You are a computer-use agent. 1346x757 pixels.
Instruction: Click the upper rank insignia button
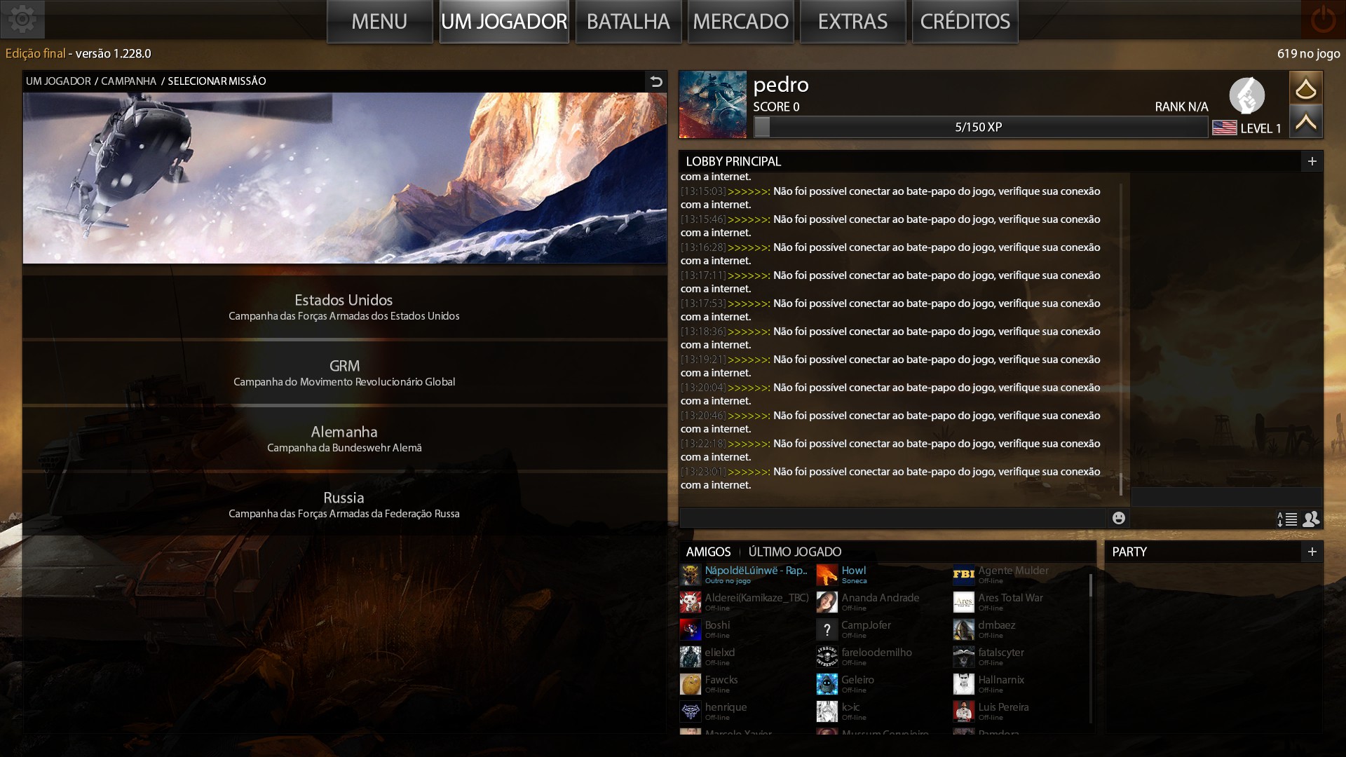coord(1305,88)
